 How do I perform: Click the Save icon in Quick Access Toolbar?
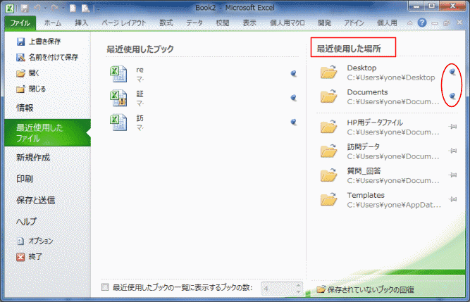tap(25, 8)
